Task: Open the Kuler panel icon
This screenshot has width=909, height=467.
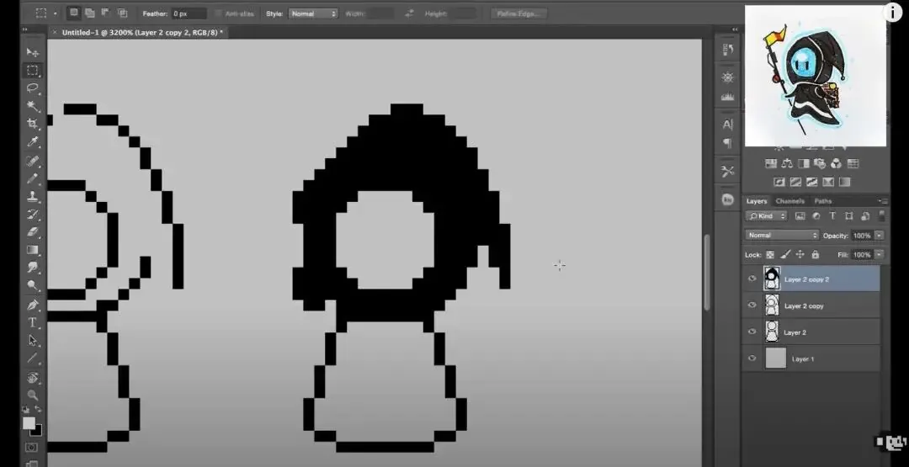Action: tap(727, 199)
